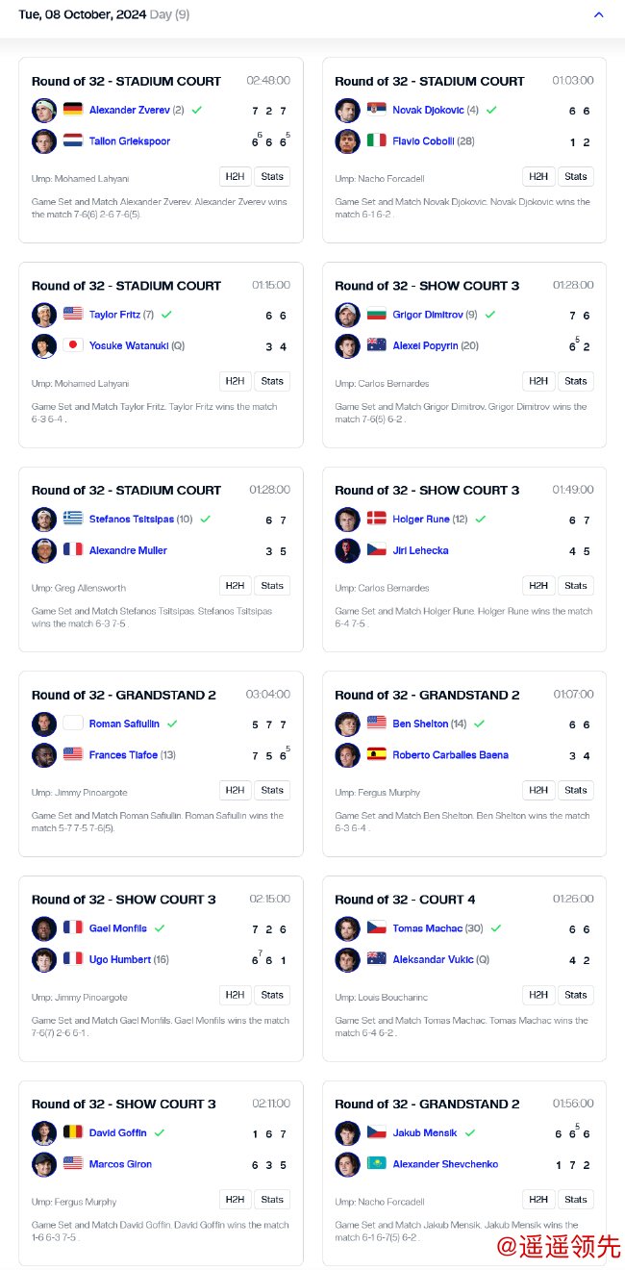Viewport: 625px width, 1270px height.
Task: Click Ben Shelton's player photo
Action: 347,724
